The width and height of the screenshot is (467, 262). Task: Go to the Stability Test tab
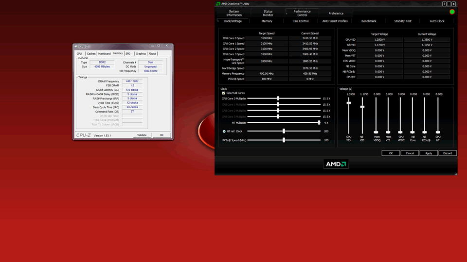pyautogui.click(x=402, y=21)
